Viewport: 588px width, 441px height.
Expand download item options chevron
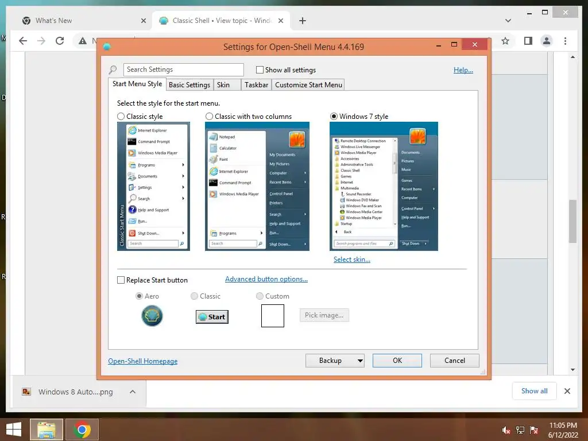(x=133, y=392)
